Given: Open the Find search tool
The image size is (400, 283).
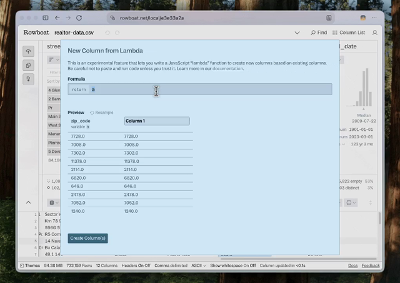Looking at the screenshot, I should click(319, 33).
